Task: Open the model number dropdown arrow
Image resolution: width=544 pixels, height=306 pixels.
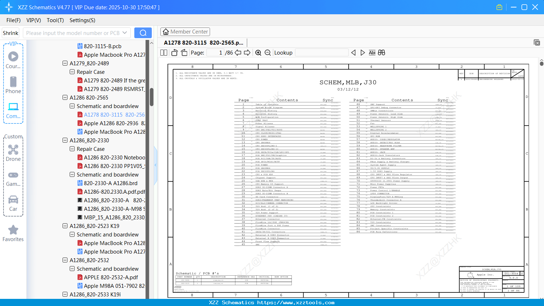Action: tap(125, 33)
